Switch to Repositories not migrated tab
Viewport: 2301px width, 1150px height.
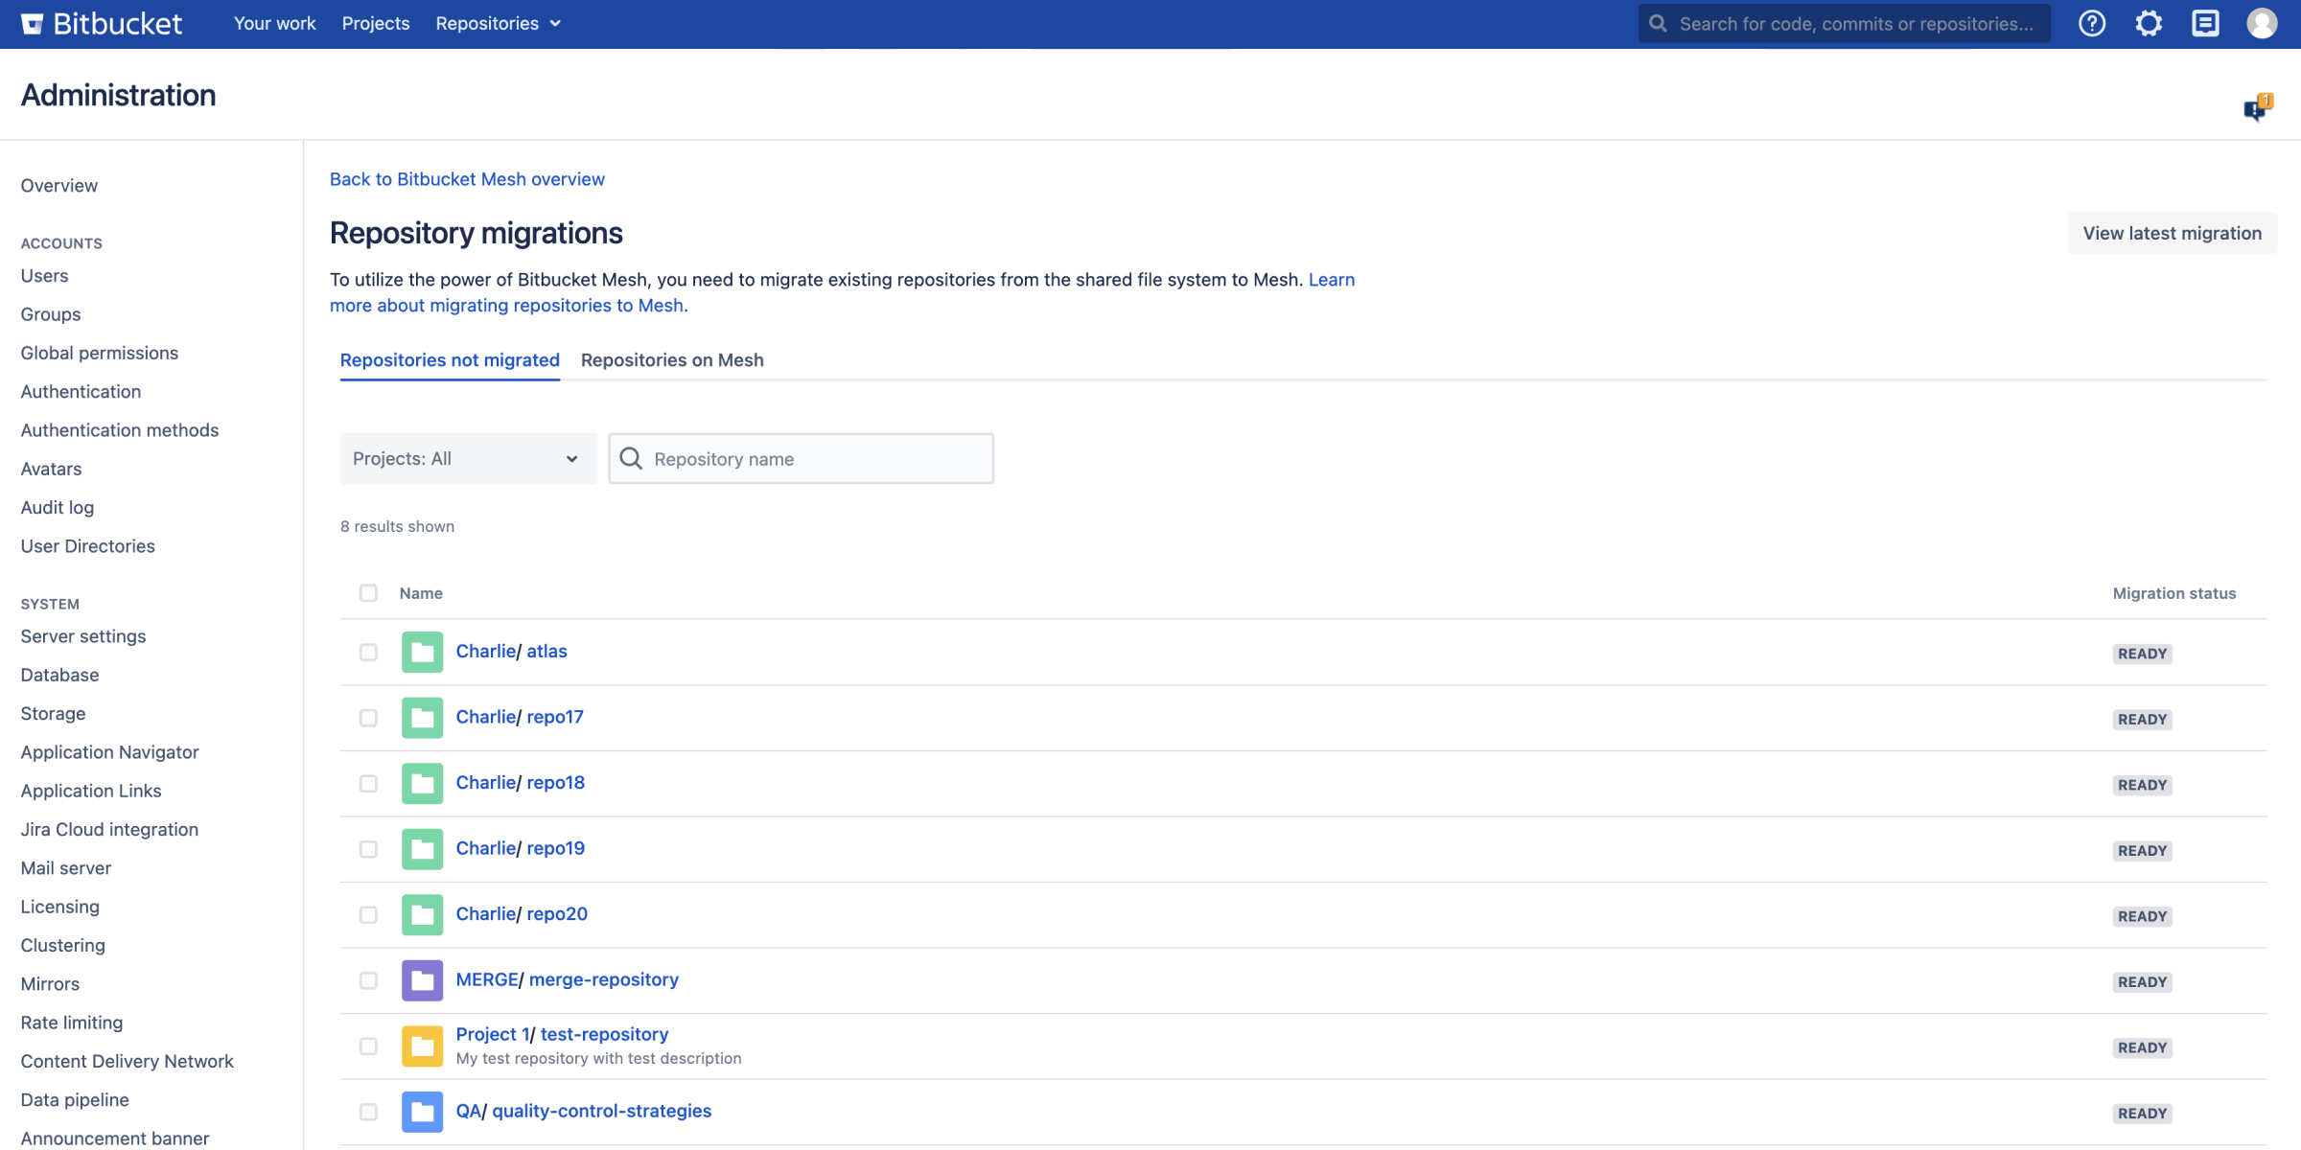point(450,359)
